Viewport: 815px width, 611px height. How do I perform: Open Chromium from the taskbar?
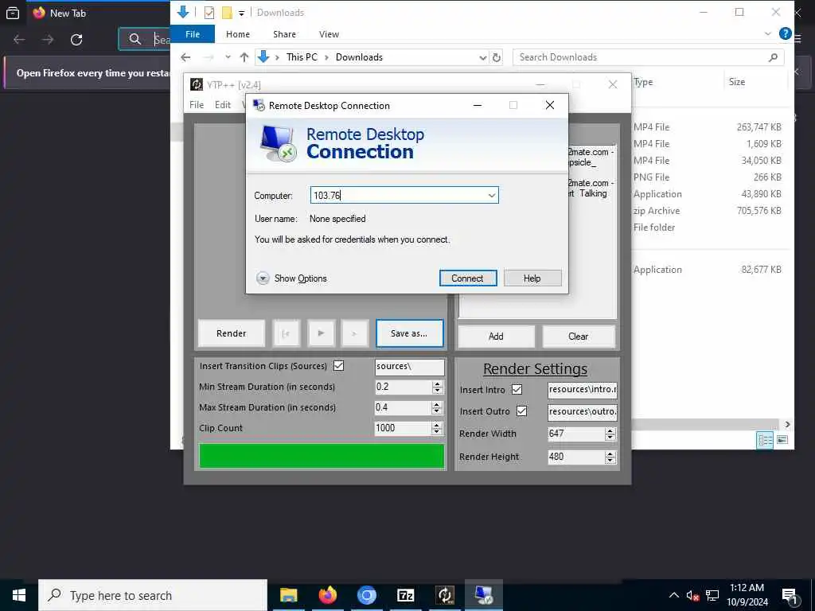click(x=366, y=595)
